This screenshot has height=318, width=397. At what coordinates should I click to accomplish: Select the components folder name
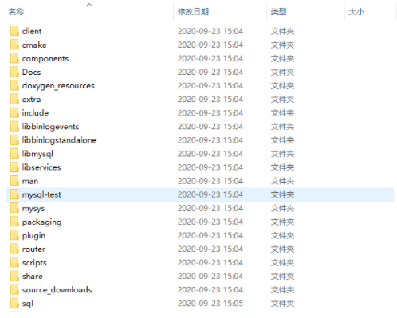(45, 58)
